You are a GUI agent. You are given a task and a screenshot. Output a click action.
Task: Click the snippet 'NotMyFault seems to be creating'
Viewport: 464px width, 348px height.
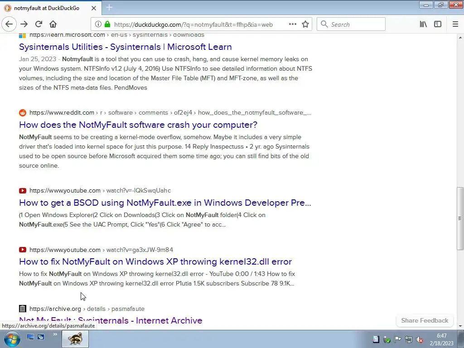coord(164,151)
